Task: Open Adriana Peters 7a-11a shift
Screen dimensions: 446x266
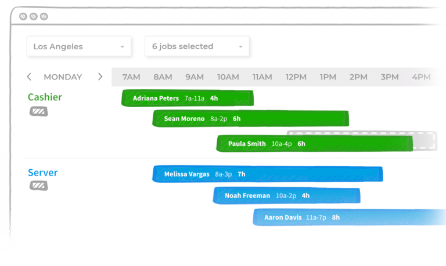Action: pos(187,99)
